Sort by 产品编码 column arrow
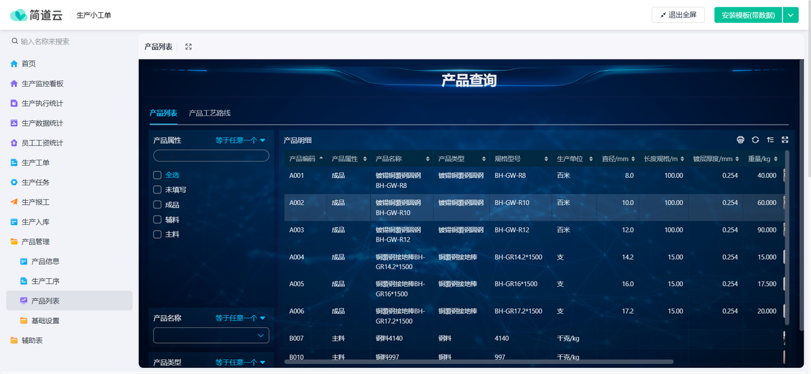 (x=320, y=159)
